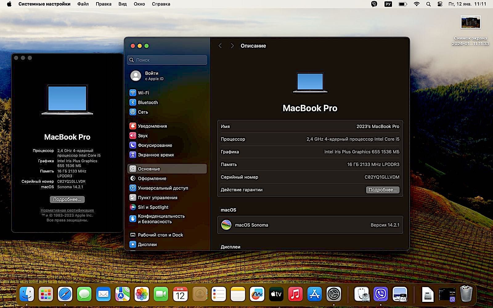The width and height of the screenshot is (493, 308).
Task: Click System Settings icon in Dock
Action: click(x=334, y=294)
